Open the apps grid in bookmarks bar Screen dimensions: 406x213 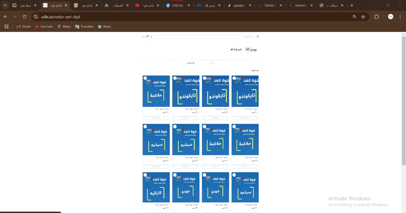click(7, 27)
